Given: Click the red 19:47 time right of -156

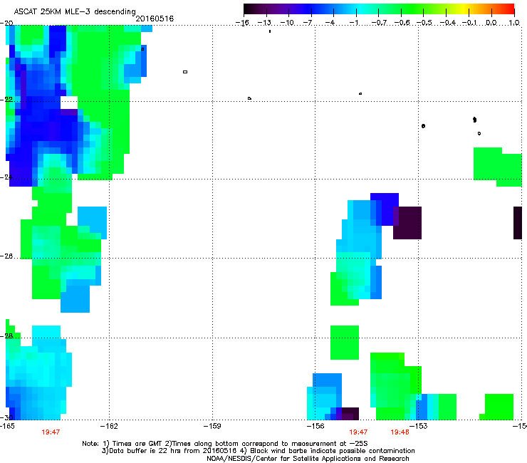Looking at the screenshot, I should [358, 432].
